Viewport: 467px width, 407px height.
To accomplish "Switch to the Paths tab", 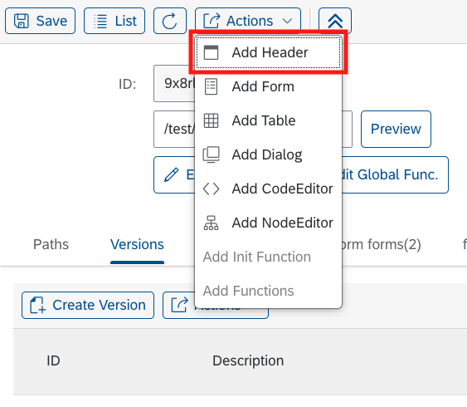I will tap(51, 244).
